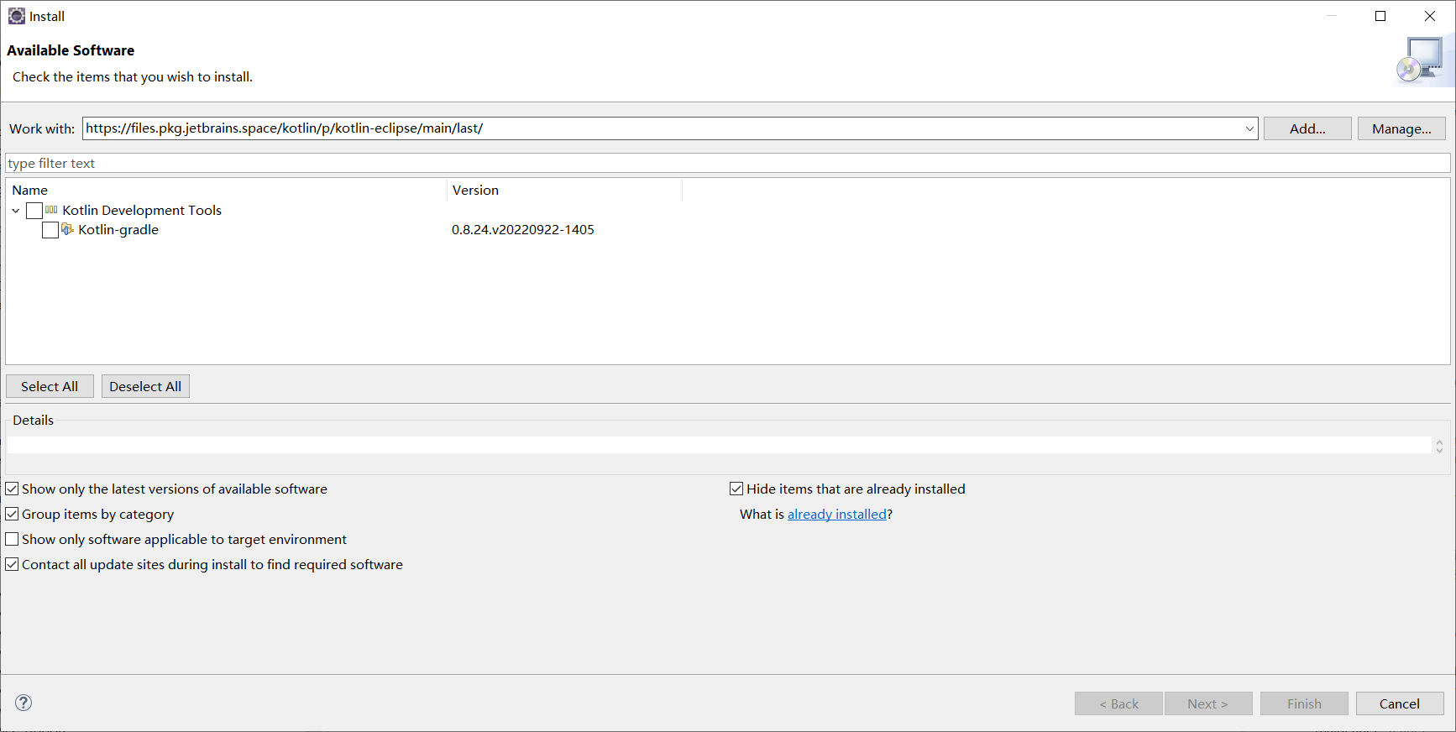The width and height of the screenshot is (1456, 732).
Task: Click the Finish button
Action: pyautogui.click(x=1304, y=703)
